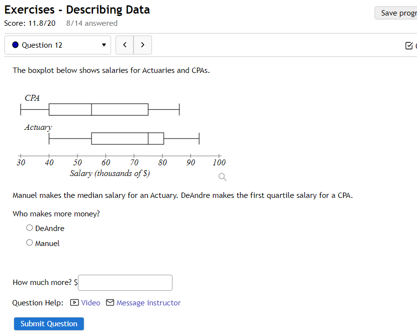Click the 8/14 answered progress text
This screenshot has width=417, height=336.
click(92, 23)
